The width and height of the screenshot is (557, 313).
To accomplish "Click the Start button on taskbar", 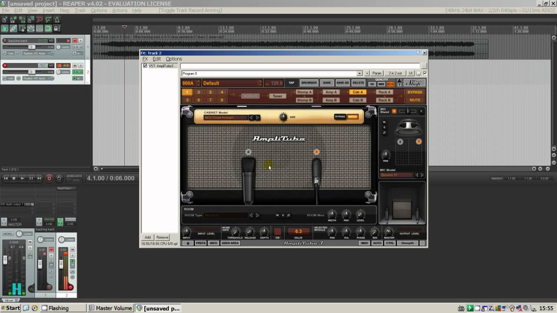I will [x=10, y=308].
